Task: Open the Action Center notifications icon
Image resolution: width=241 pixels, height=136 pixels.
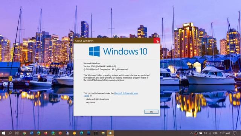Action: point(235,133)
